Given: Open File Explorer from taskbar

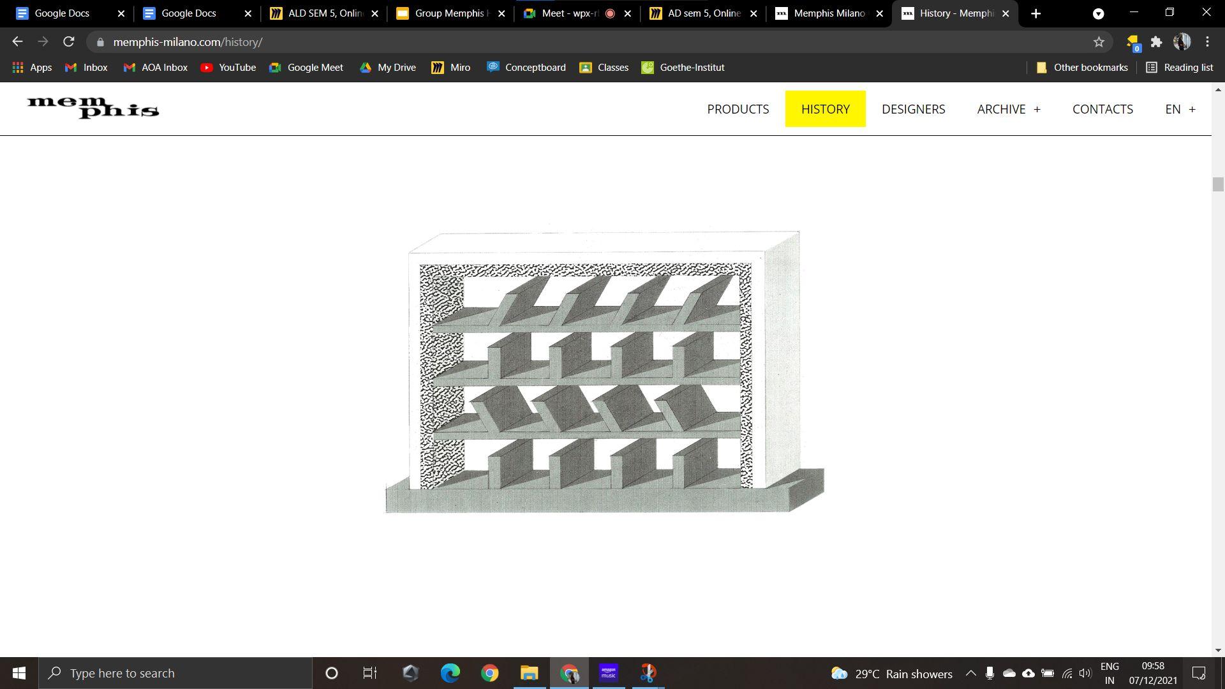Looking at the screenshot, I should 529,673.
